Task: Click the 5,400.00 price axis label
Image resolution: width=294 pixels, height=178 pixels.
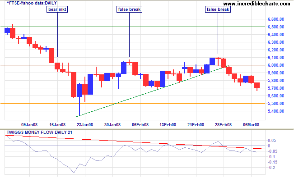Action: tap(276, 111)
